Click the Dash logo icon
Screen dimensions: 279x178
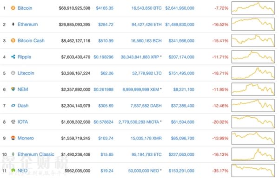coord(13,106)
